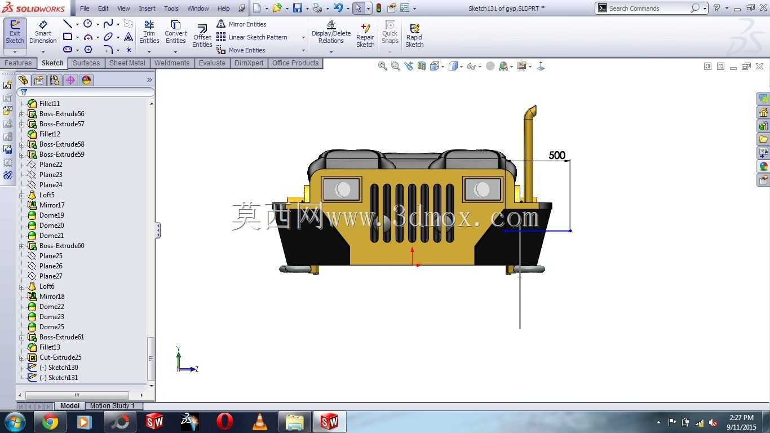Viewport: 770px width, 433px height.
Task: Use the Offset Entities tool
Action: 202,36
